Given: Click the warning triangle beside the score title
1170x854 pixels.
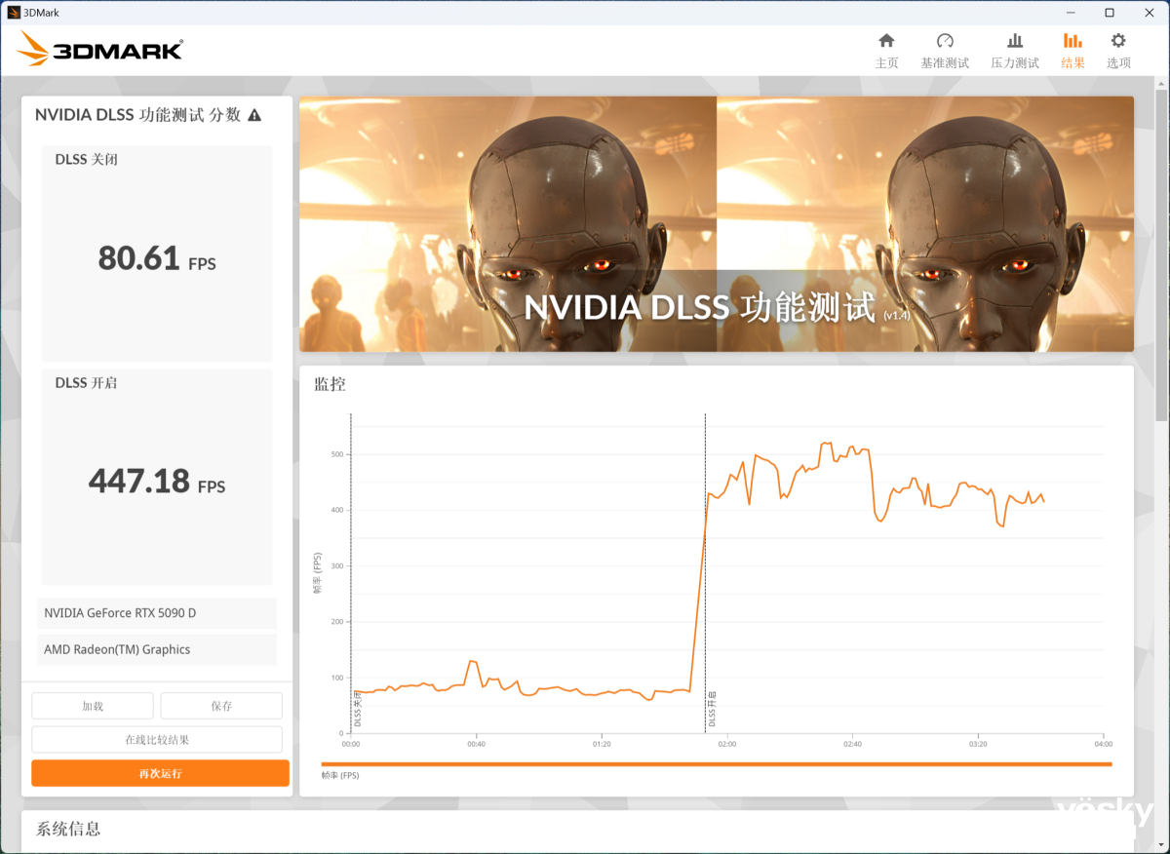Looking at the screenshot, I should 254,115.
